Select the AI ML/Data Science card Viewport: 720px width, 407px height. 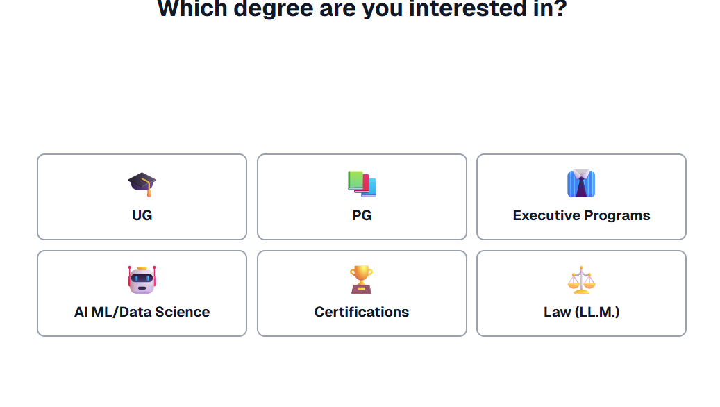click(142, 294)
